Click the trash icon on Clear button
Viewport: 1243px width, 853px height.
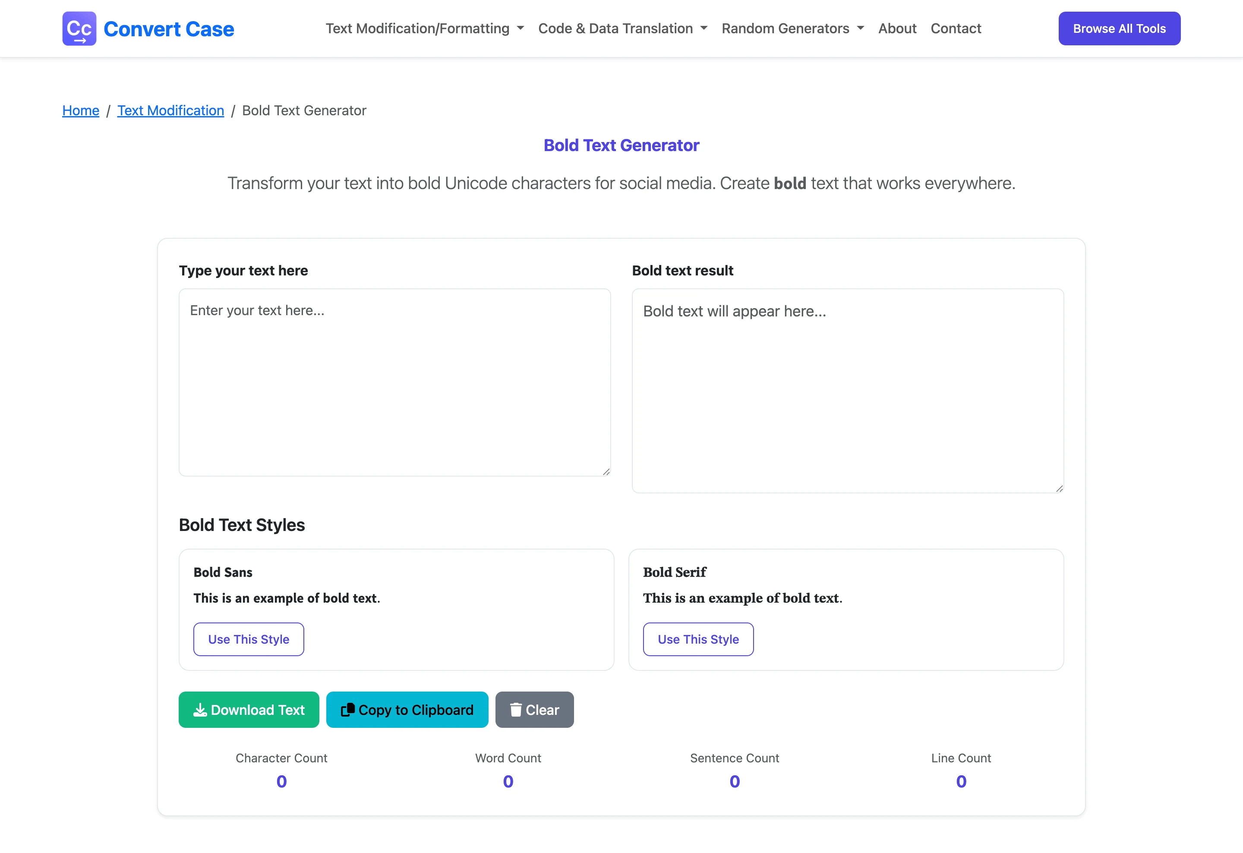pyautogui.click(x=516, y=710)
